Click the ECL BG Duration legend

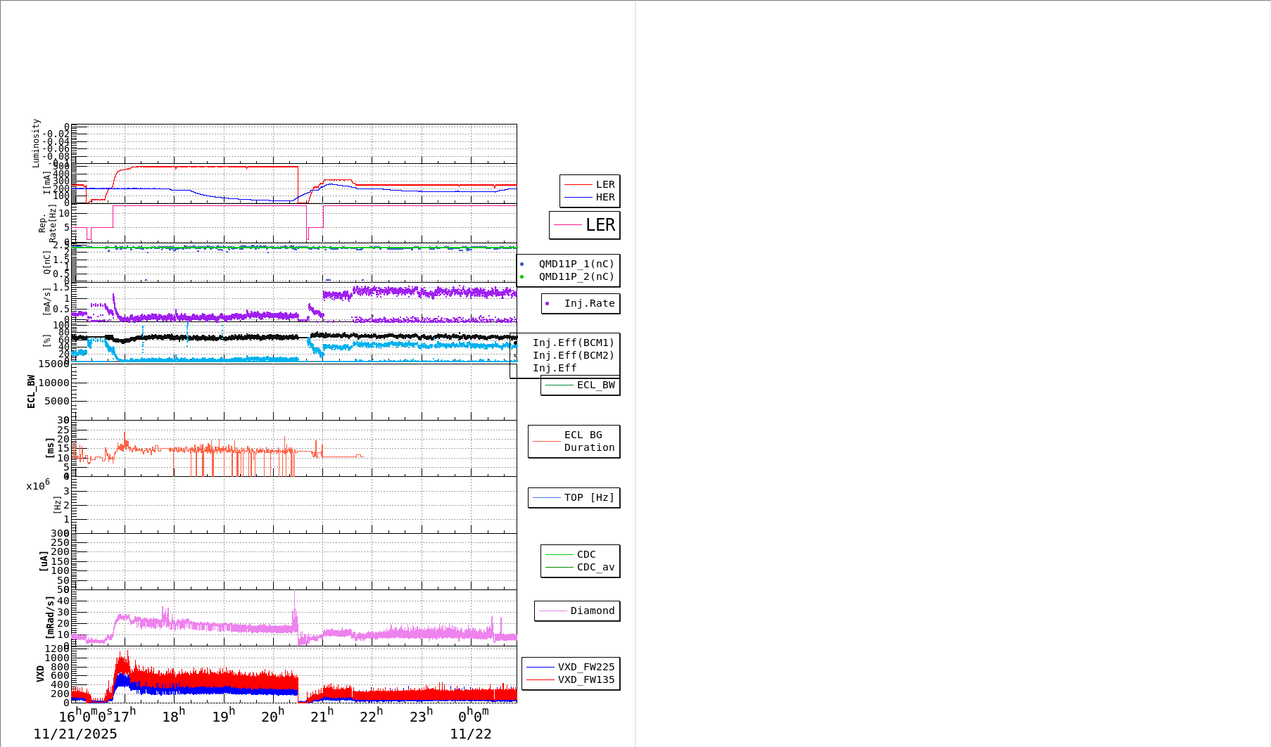click(574, 442)
